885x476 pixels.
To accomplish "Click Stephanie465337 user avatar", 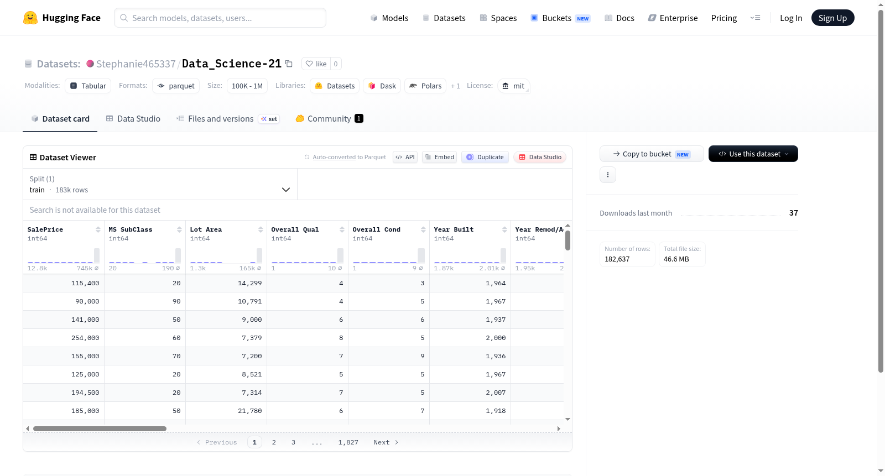I will point(90,64).
